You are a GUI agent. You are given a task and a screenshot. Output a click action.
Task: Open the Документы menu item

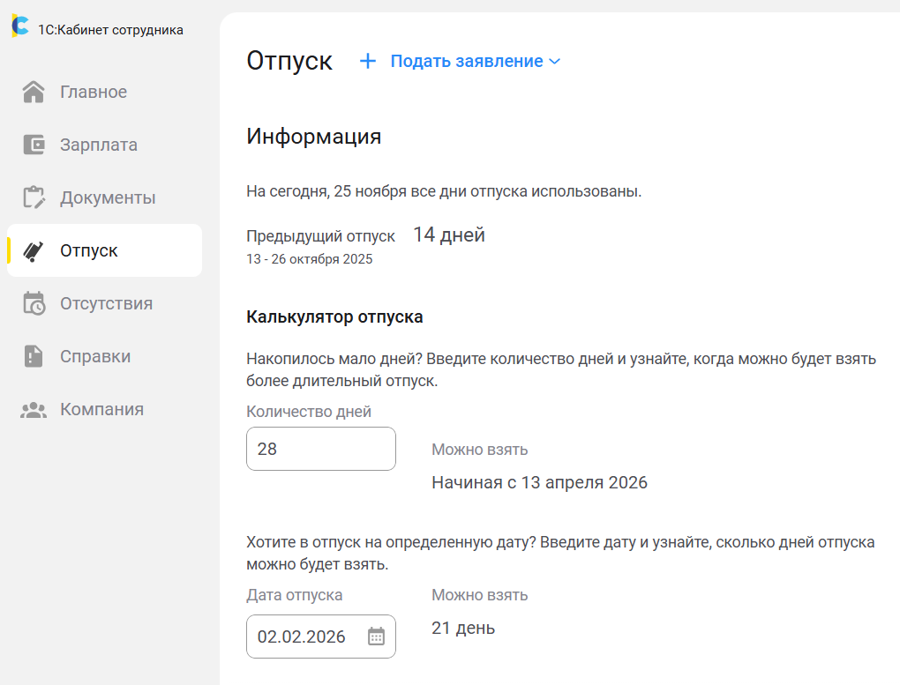tap(108, 197)
